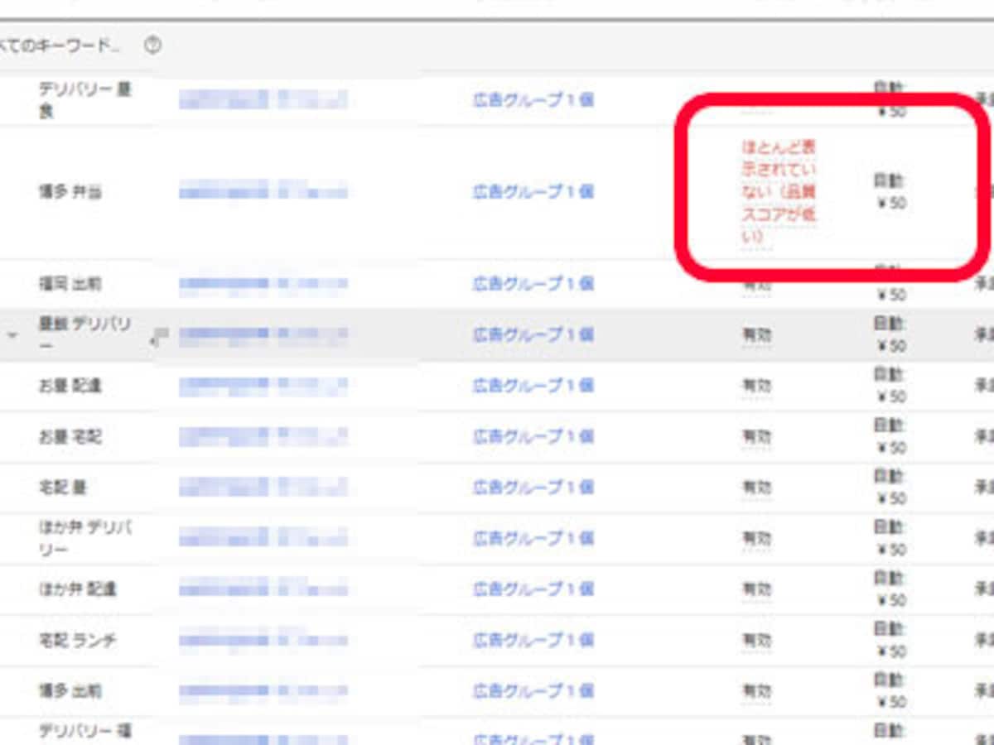
Task: Click 有効 status in 博多 出前 row
Action: pyautogui.click(x=756, y=691)
